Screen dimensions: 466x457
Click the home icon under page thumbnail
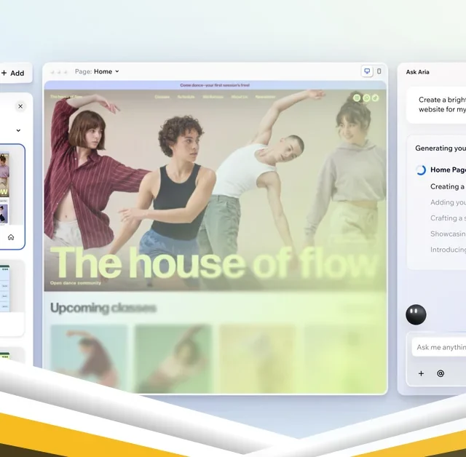pos(11,237)
